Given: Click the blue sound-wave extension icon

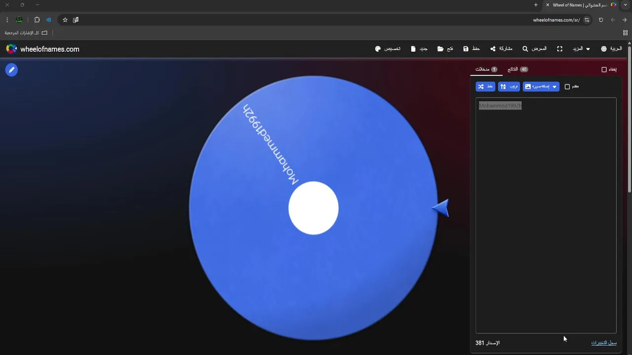Looking at the screenshot, I should pyautogui.click(x=49, y=20).
